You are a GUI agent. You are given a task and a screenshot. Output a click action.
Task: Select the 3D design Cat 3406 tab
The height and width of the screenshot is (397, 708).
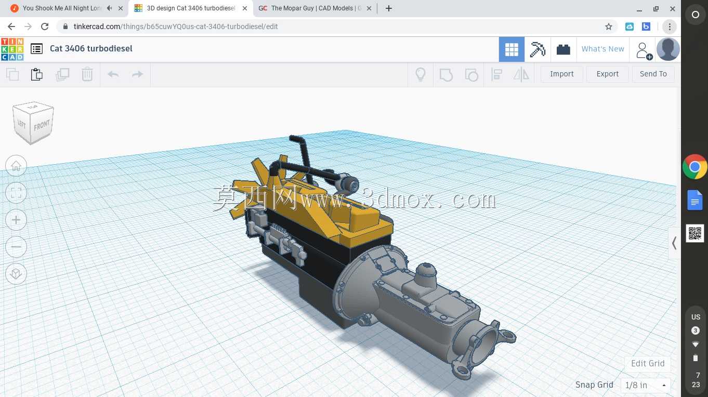tap(191, 8)
